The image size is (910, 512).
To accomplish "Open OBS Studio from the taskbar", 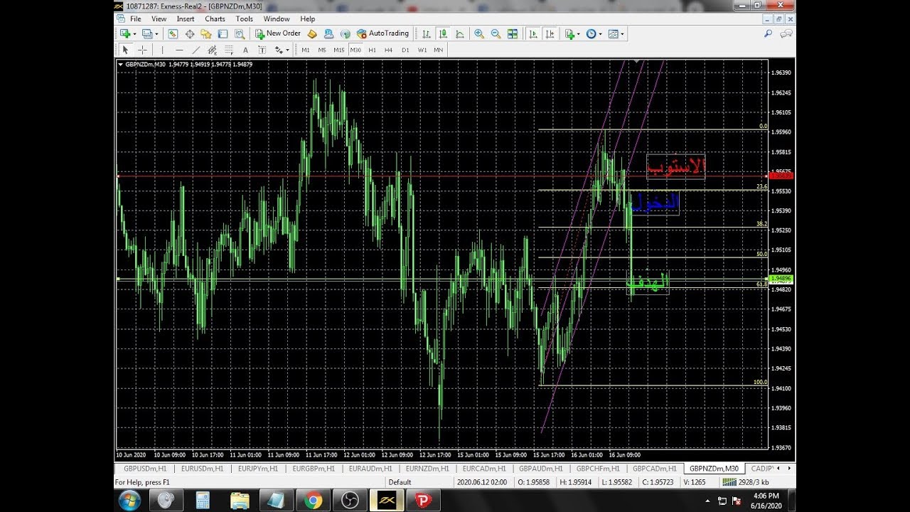I will 349,501.
